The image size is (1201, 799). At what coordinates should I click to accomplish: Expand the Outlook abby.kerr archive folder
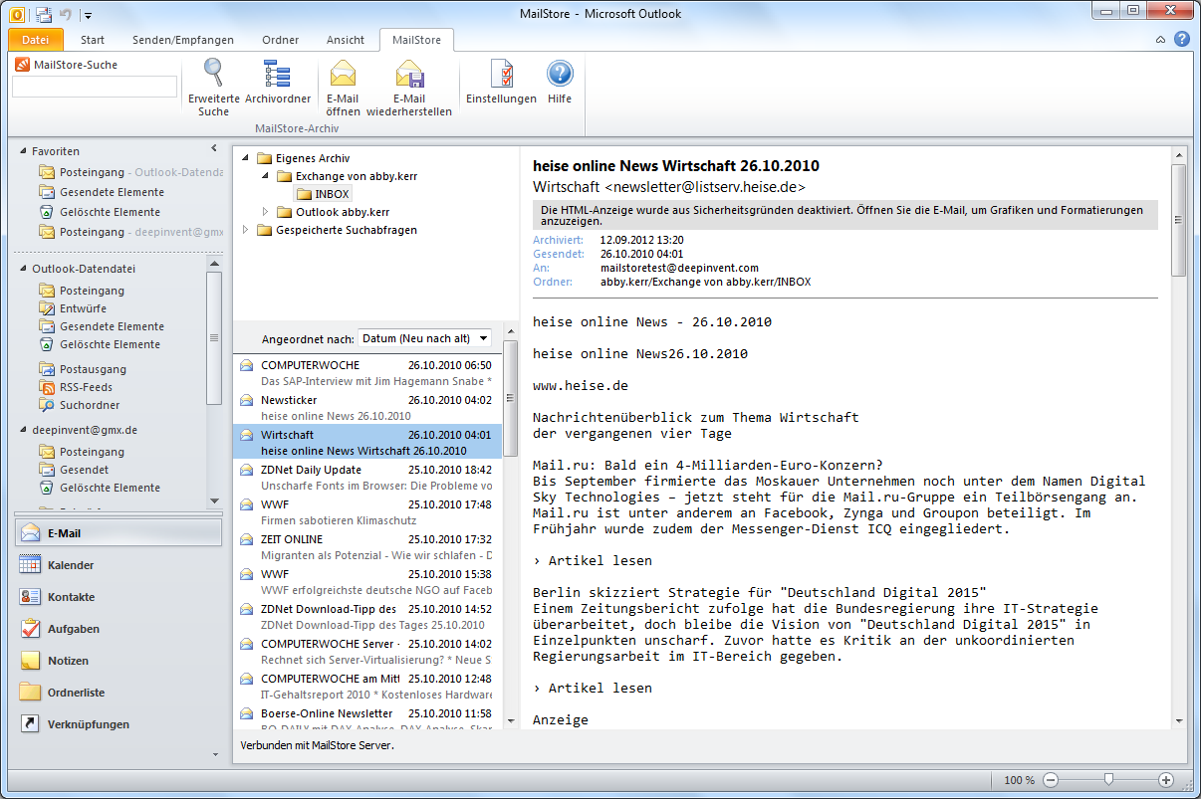[265, 212]
